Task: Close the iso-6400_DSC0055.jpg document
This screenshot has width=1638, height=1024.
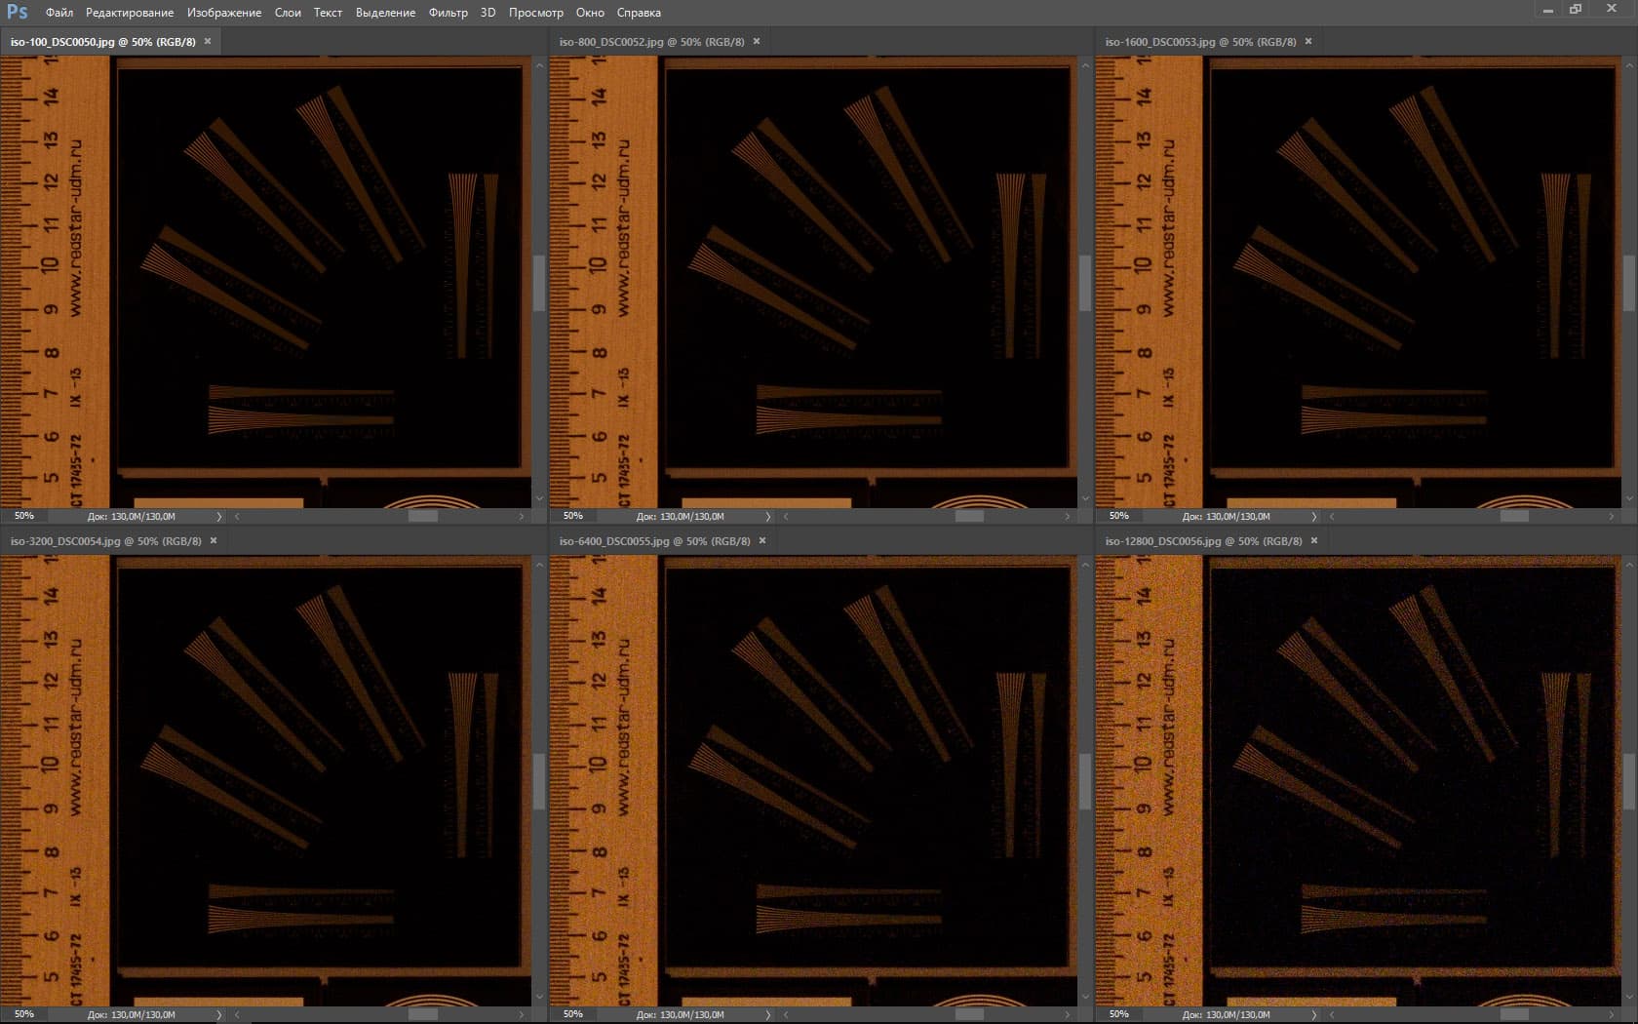Action: (x=762, y=540)
